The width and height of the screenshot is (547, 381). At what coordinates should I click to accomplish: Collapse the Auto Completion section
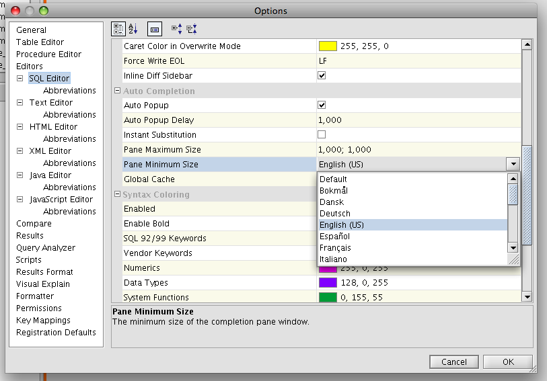[x=118, y=91]
